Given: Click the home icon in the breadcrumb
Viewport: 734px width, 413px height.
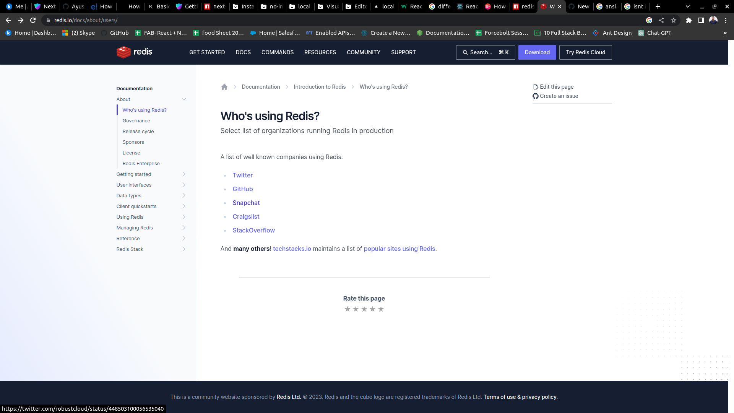Looking at the screenshot, I should [224, 87].
